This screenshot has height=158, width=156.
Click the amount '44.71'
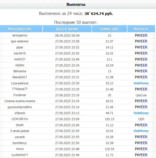[x=109, y=113]
